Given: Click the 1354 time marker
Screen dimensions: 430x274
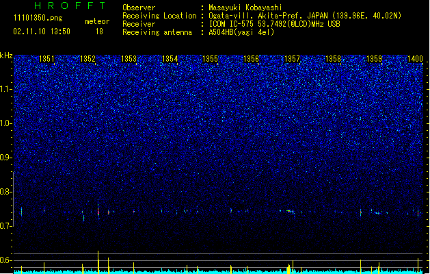Looking at the screenshot, I should click(170, 59).
